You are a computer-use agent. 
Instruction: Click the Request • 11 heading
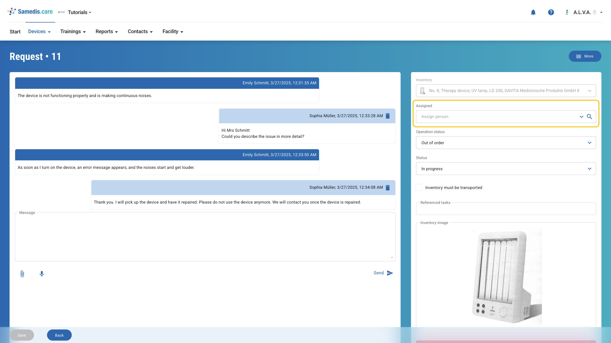[x=35, y=56]
